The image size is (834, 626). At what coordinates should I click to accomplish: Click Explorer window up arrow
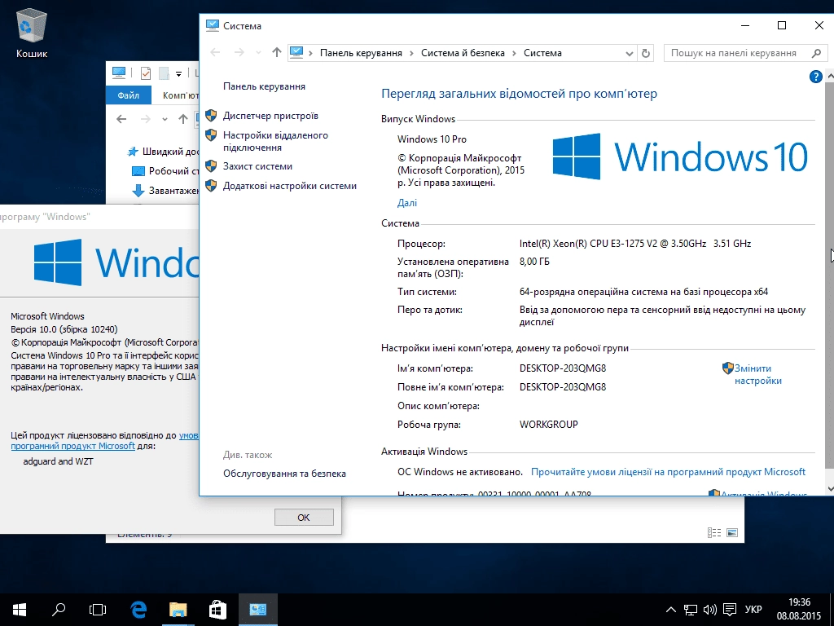point(183,119)
